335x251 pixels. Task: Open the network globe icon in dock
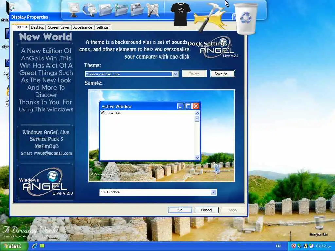point(90,9)
